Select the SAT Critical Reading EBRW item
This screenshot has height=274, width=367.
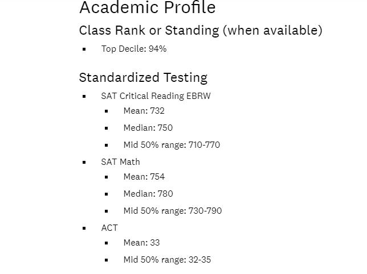156,96
